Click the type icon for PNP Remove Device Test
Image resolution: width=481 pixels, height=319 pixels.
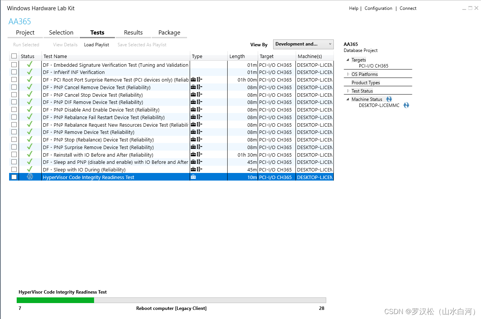(196, 132)
